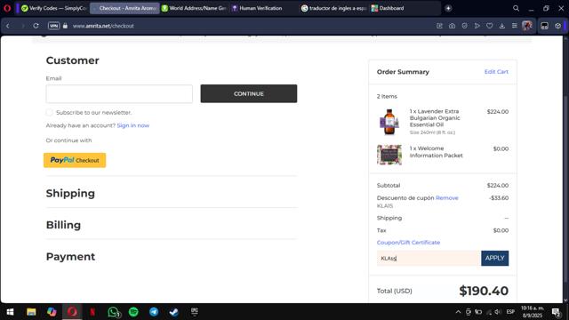Click the PayPal Checkout button
This screenshot has width=569, height=320.
pyautogui.click(x=75, y=160)
